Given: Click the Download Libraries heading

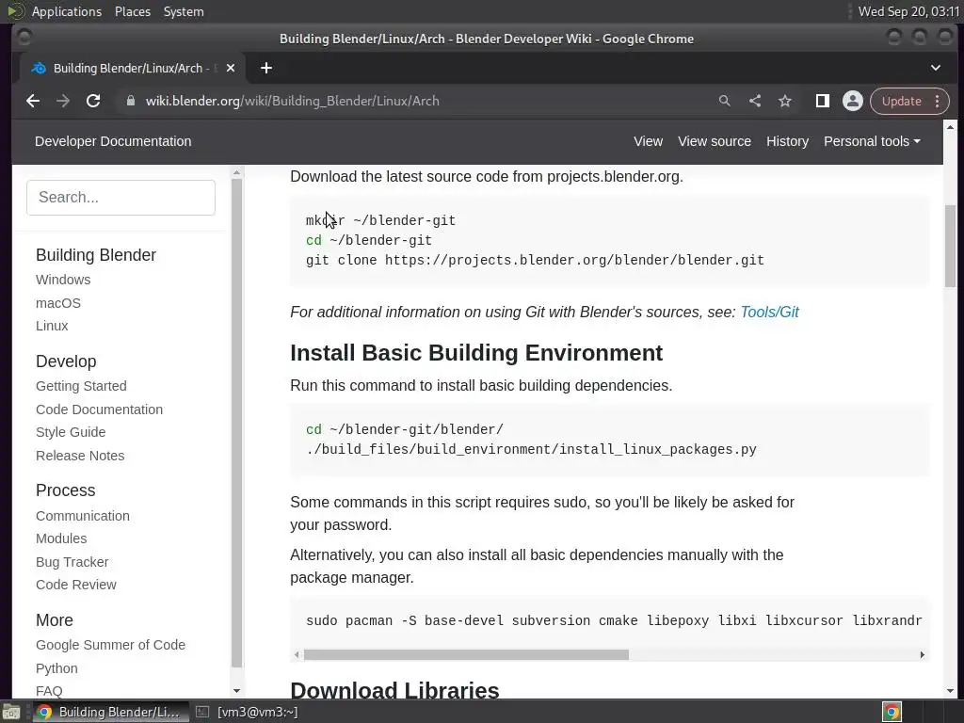Looking at the screenshot, I should (x=394, y=690).
